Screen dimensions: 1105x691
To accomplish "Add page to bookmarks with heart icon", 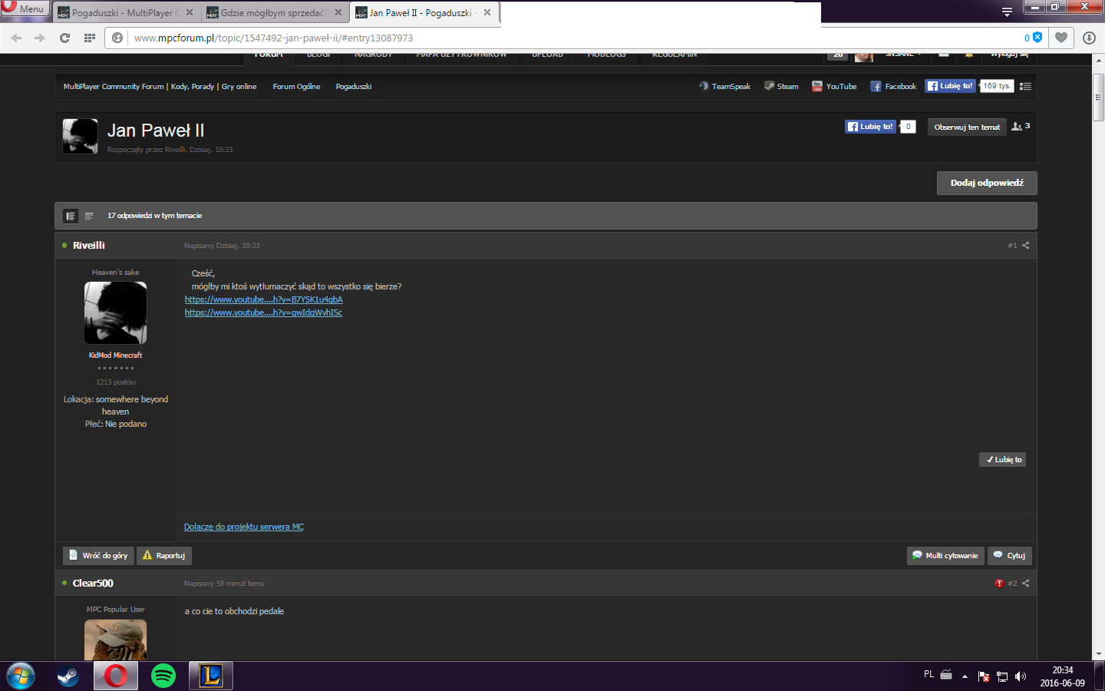I will click(1061, 38).
